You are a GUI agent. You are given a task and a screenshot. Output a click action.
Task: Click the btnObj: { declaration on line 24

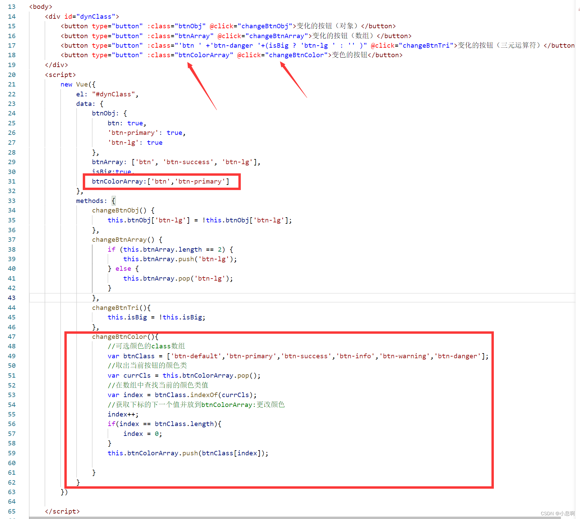click(x=109, y=113)
